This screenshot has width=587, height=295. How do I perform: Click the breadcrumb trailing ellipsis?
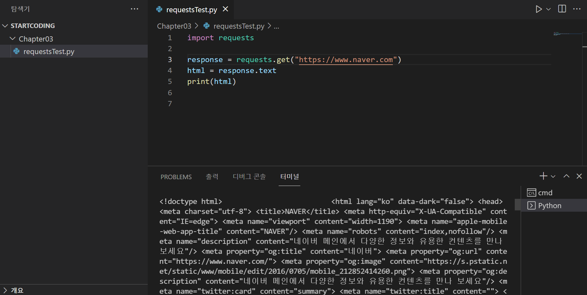click(276, 27)
